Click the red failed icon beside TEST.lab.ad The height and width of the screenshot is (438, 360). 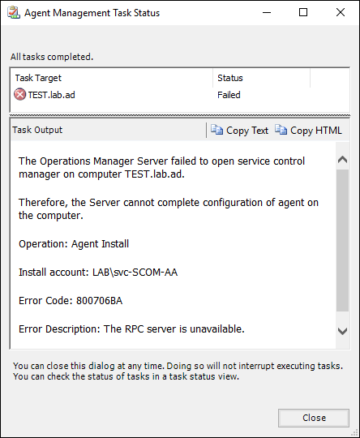(x=19, y=95)
